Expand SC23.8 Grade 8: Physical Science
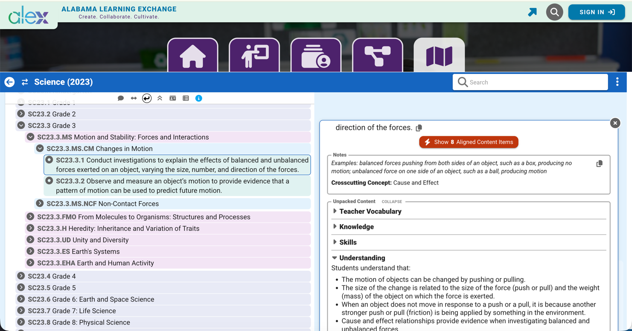Screen dimensions: 632x331 21,322
